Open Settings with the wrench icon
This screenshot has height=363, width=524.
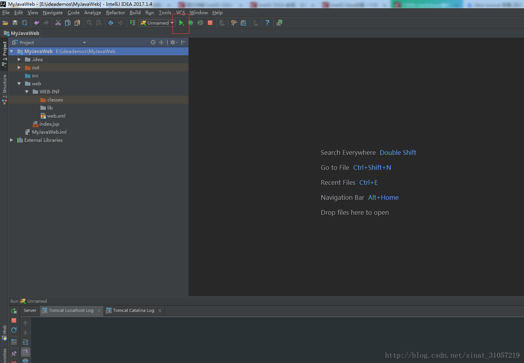pos(234,23)
